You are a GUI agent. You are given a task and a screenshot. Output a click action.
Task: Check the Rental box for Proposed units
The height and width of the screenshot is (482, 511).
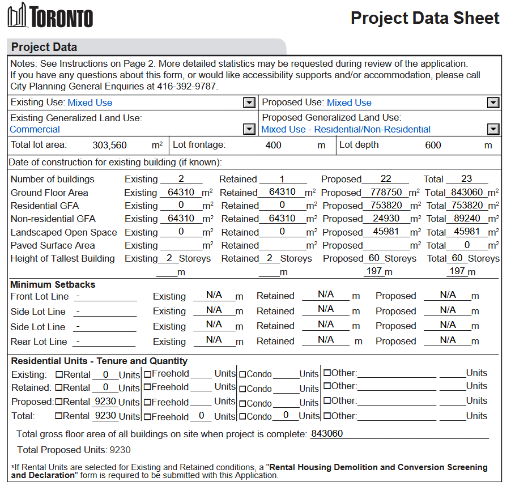coord(59,402)
